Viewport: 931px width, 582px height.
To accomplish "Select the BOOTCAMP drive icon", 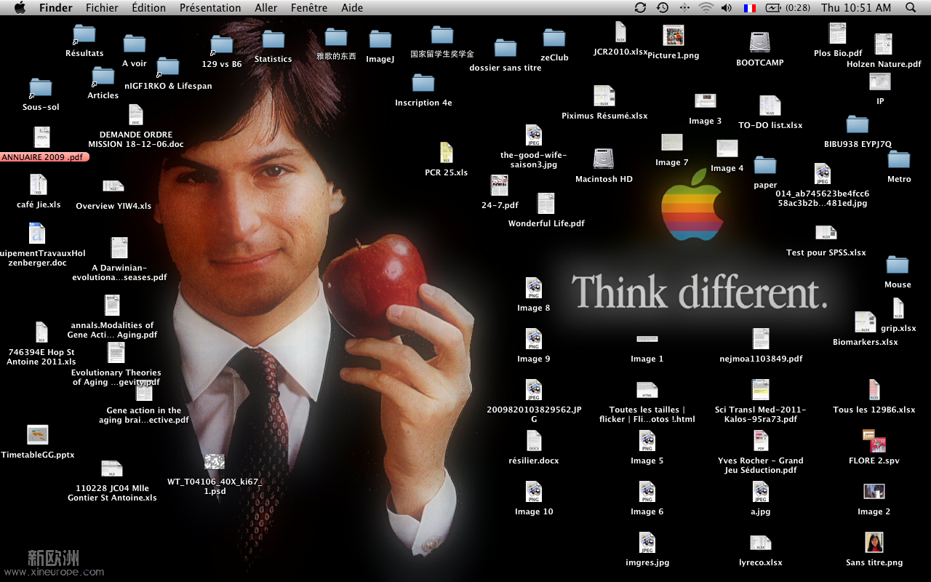I will (760, 42).
